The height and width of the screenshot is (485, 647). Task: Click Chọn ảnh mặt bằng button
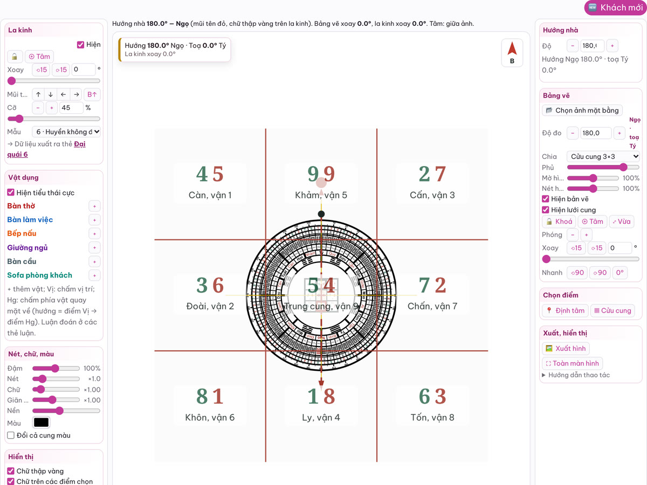(x=582, y=110)
